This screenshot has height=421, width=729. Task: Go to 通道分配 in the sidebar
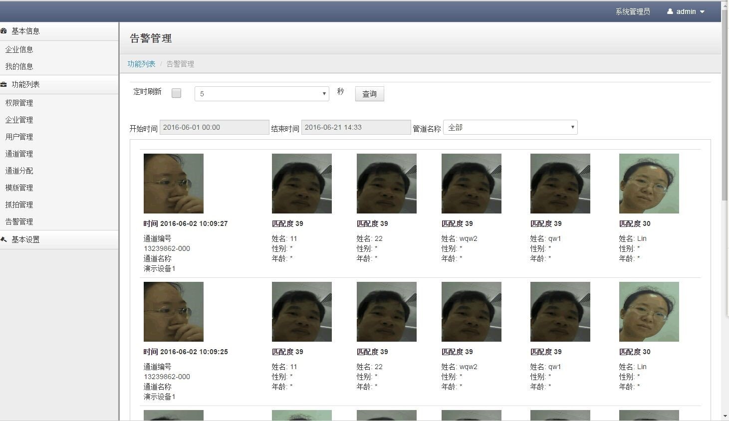coord(19,171)
